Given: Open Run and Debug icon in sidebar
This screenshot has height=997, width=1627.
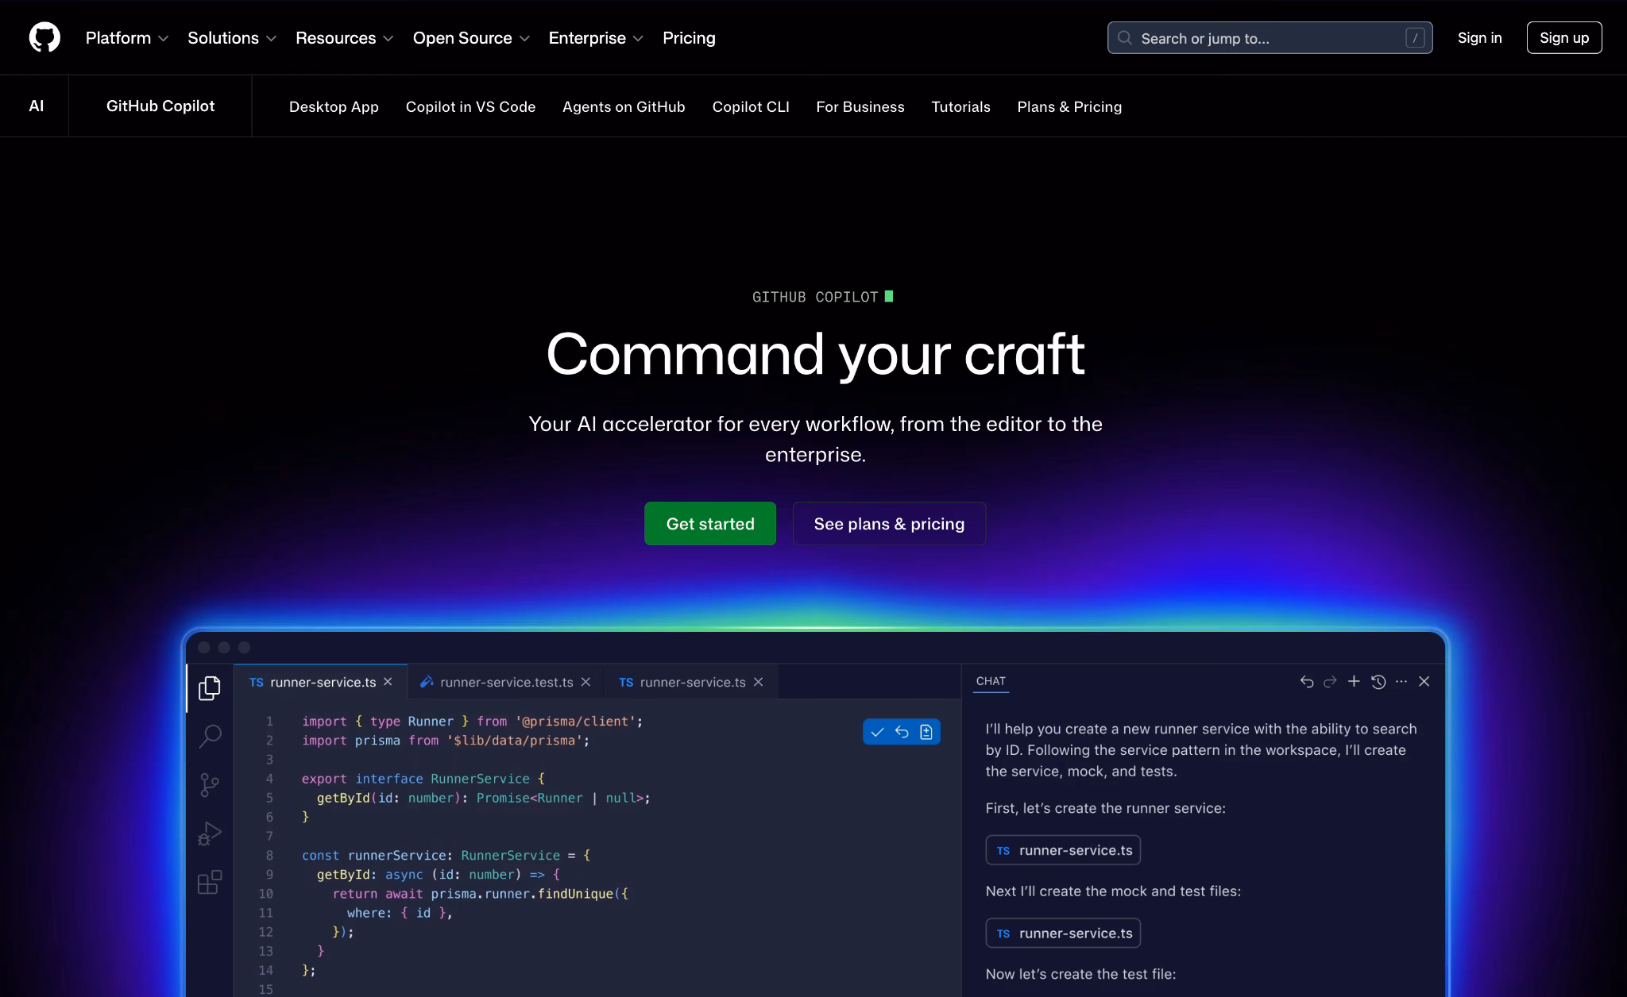Looking at the screenshot, I should (x=210, y=833).
